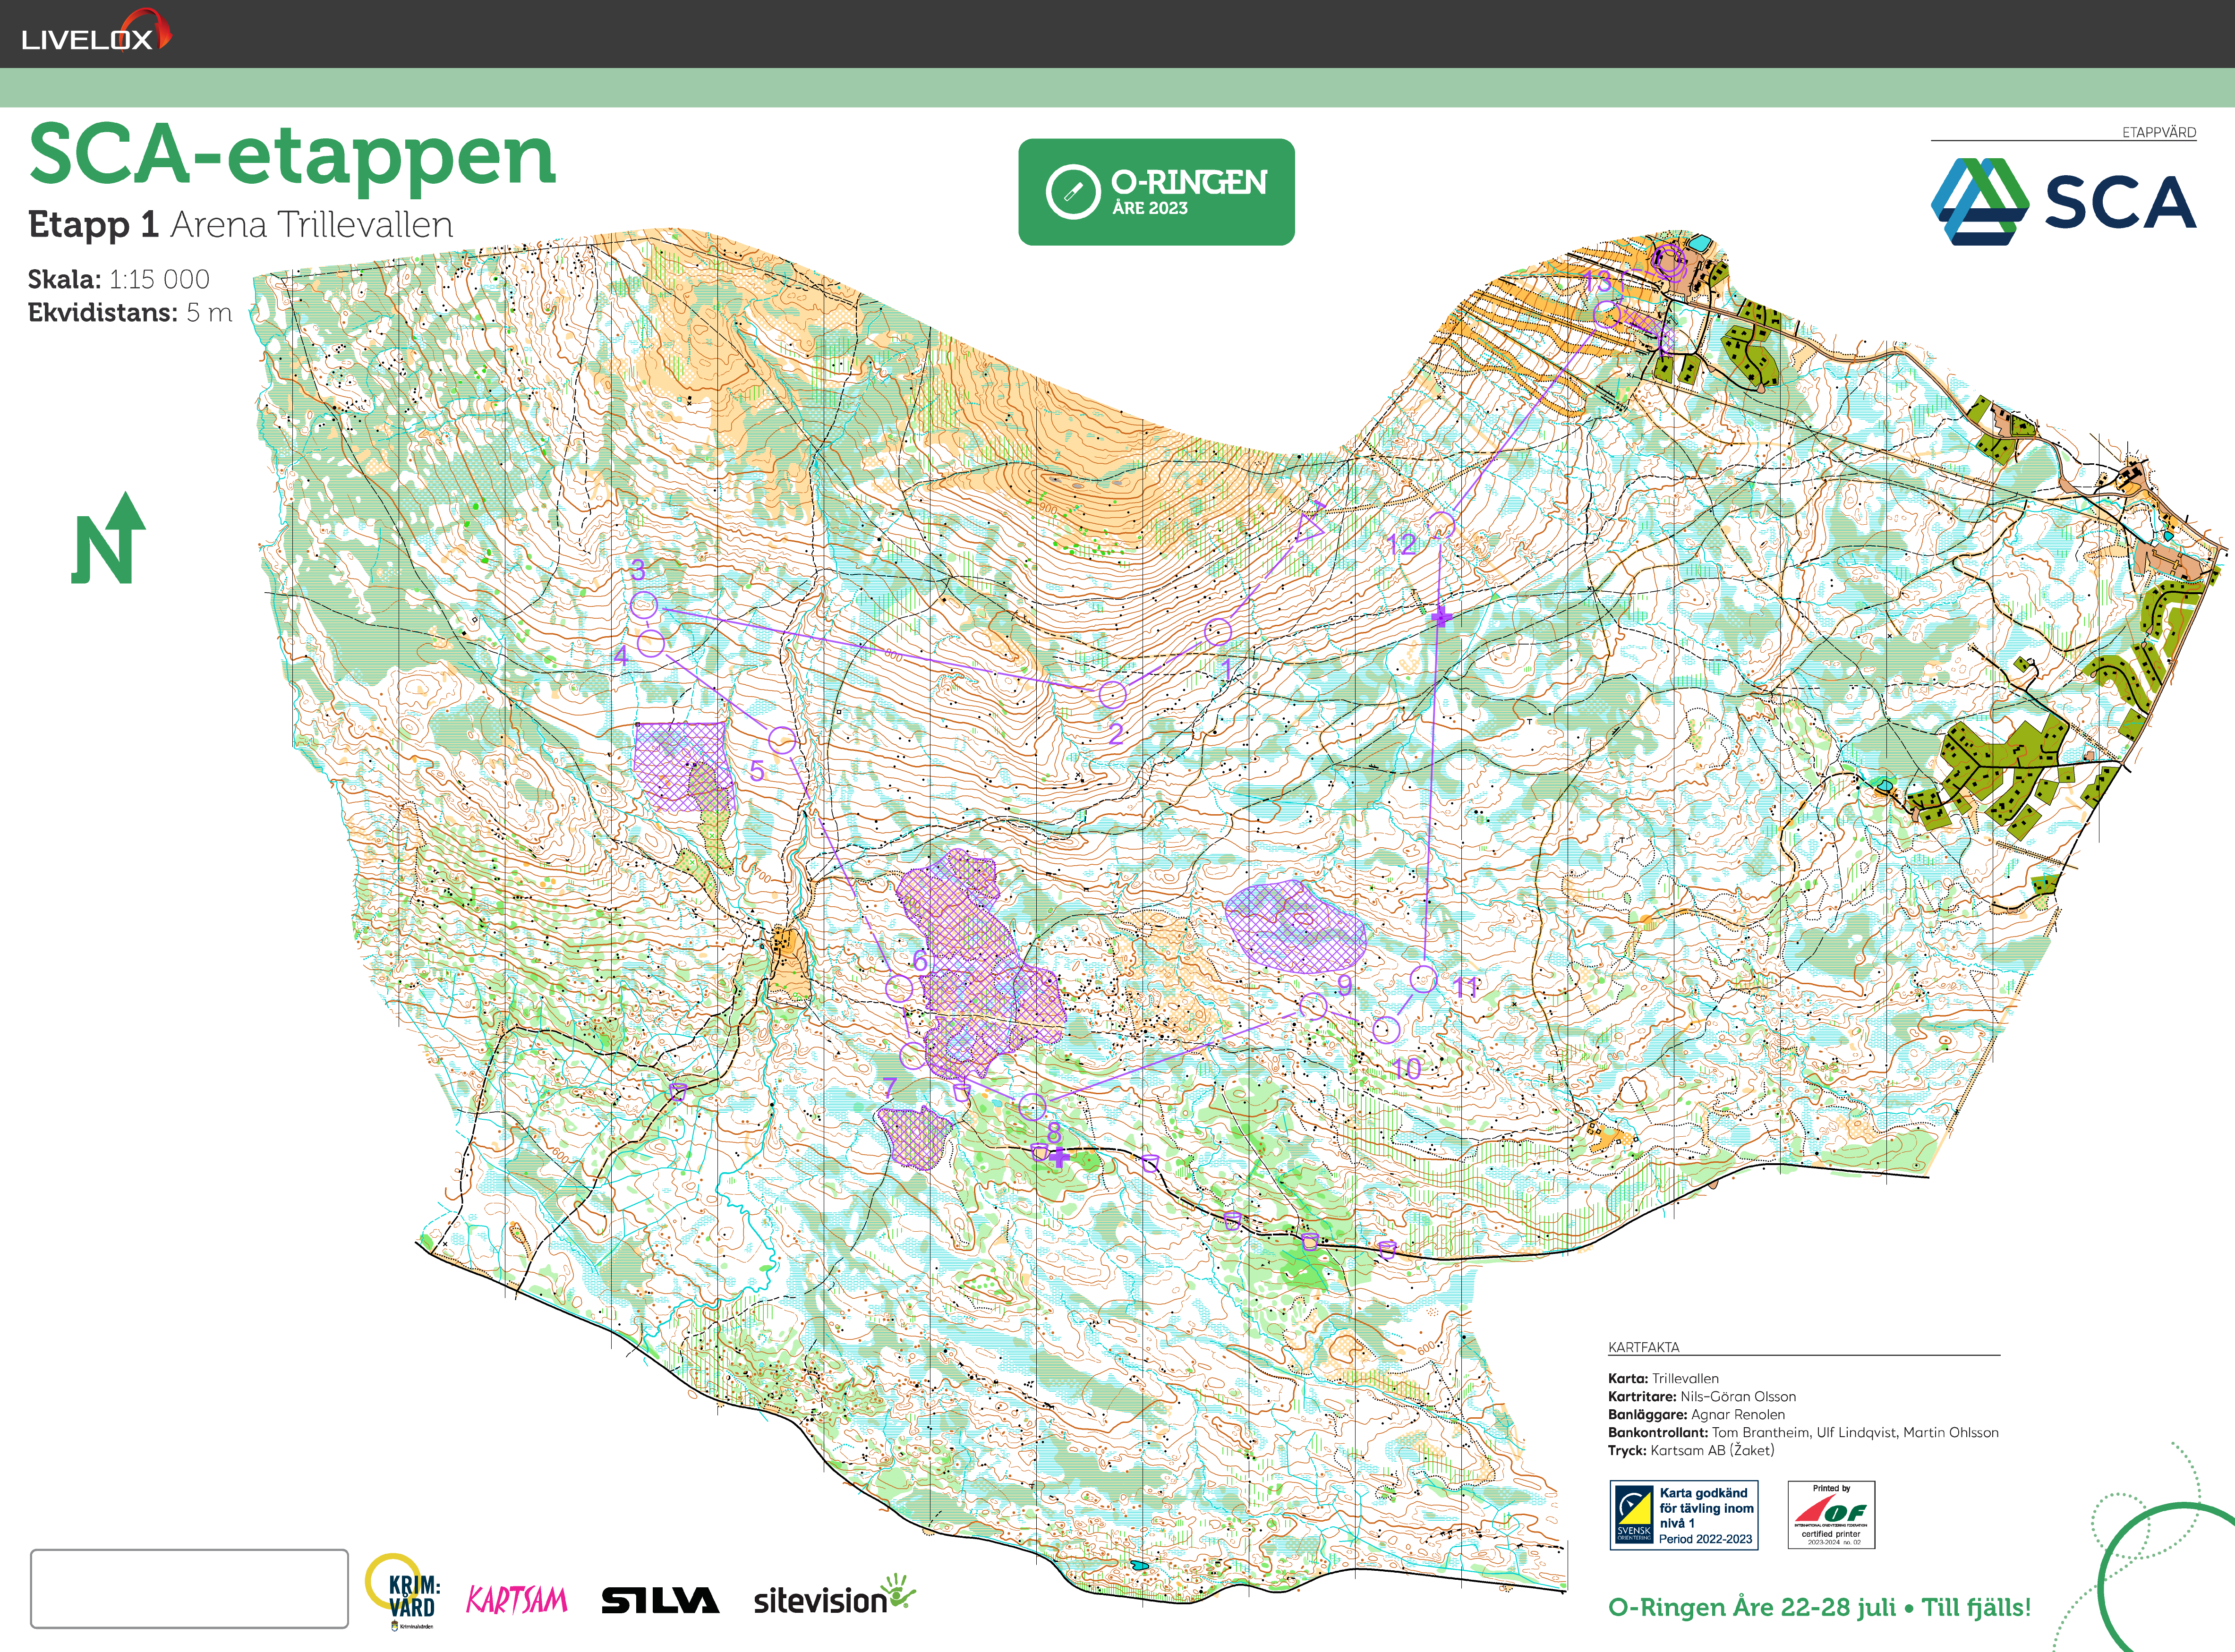This screenshot has width=2235, height=1652.
Task: Click the Bankontrollant names line
Action: 1803,1432
